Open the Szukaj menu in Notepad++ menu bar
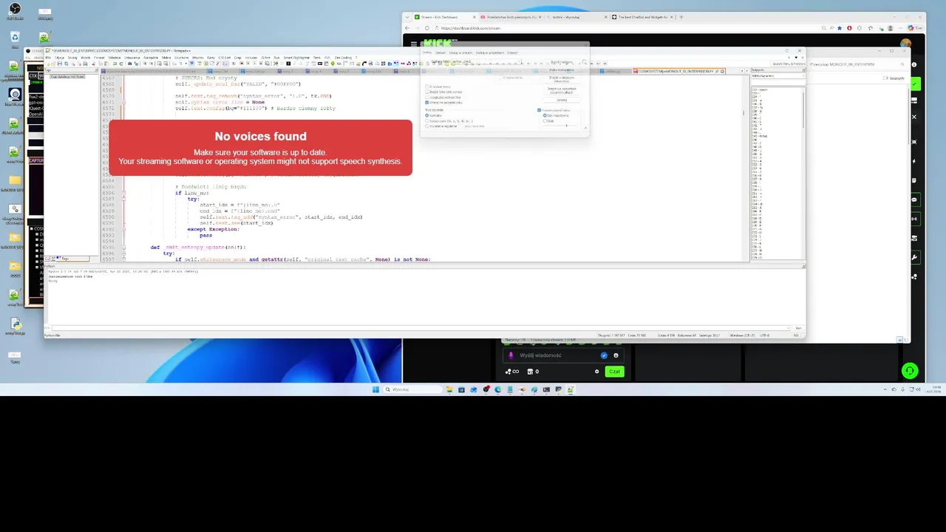 72,58
